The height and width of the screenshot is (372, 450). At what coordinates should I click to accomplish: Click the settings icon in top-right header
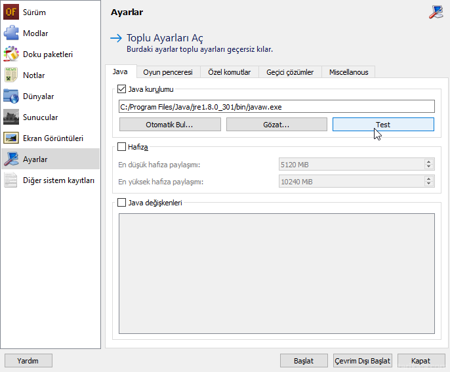tap(436, 12)
